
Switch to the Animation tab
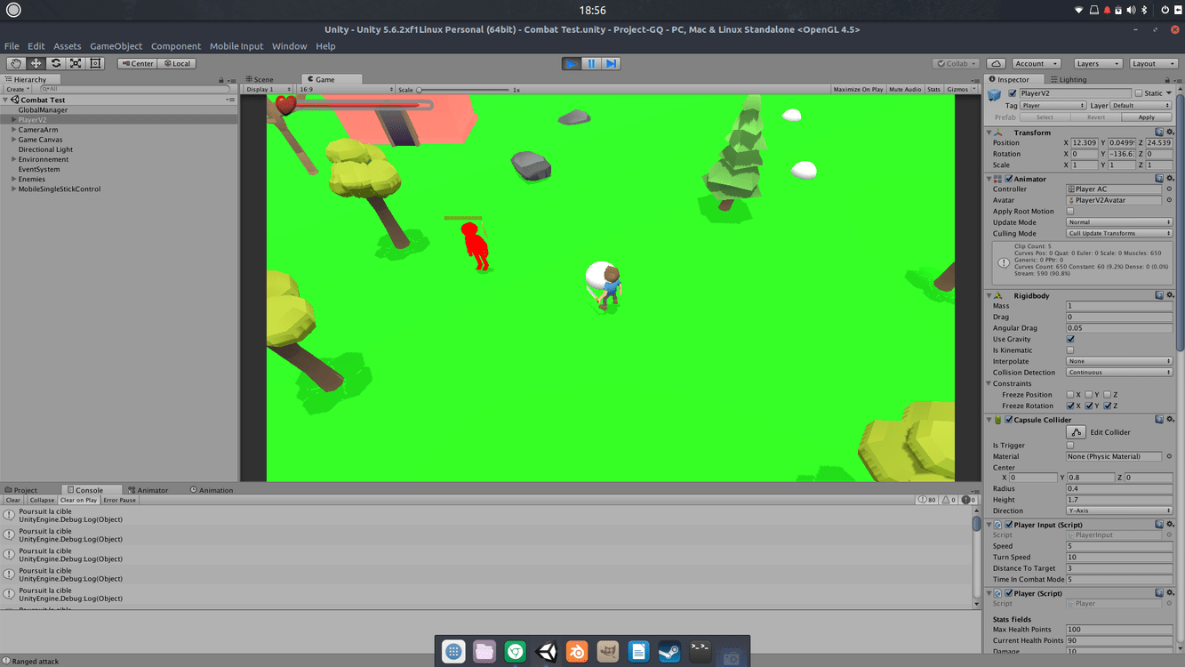tap(212, 490)
